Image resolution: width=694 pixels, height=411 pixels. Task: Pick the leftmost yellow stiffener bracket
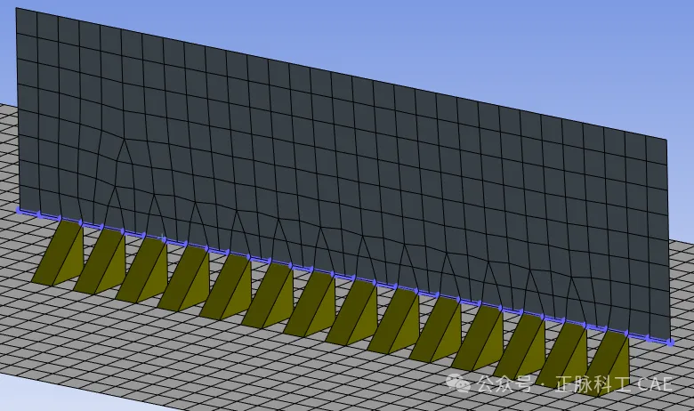(x=60, y=254)
